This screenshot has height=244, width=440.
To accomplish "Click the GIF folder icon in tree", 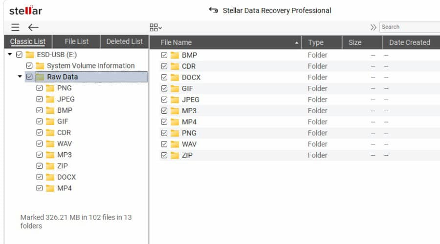I will (50, 122).
